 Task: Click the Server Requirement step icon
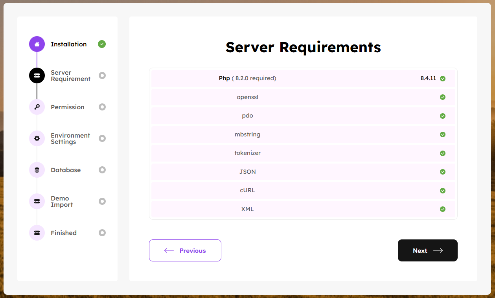click(x=37, y=75)
